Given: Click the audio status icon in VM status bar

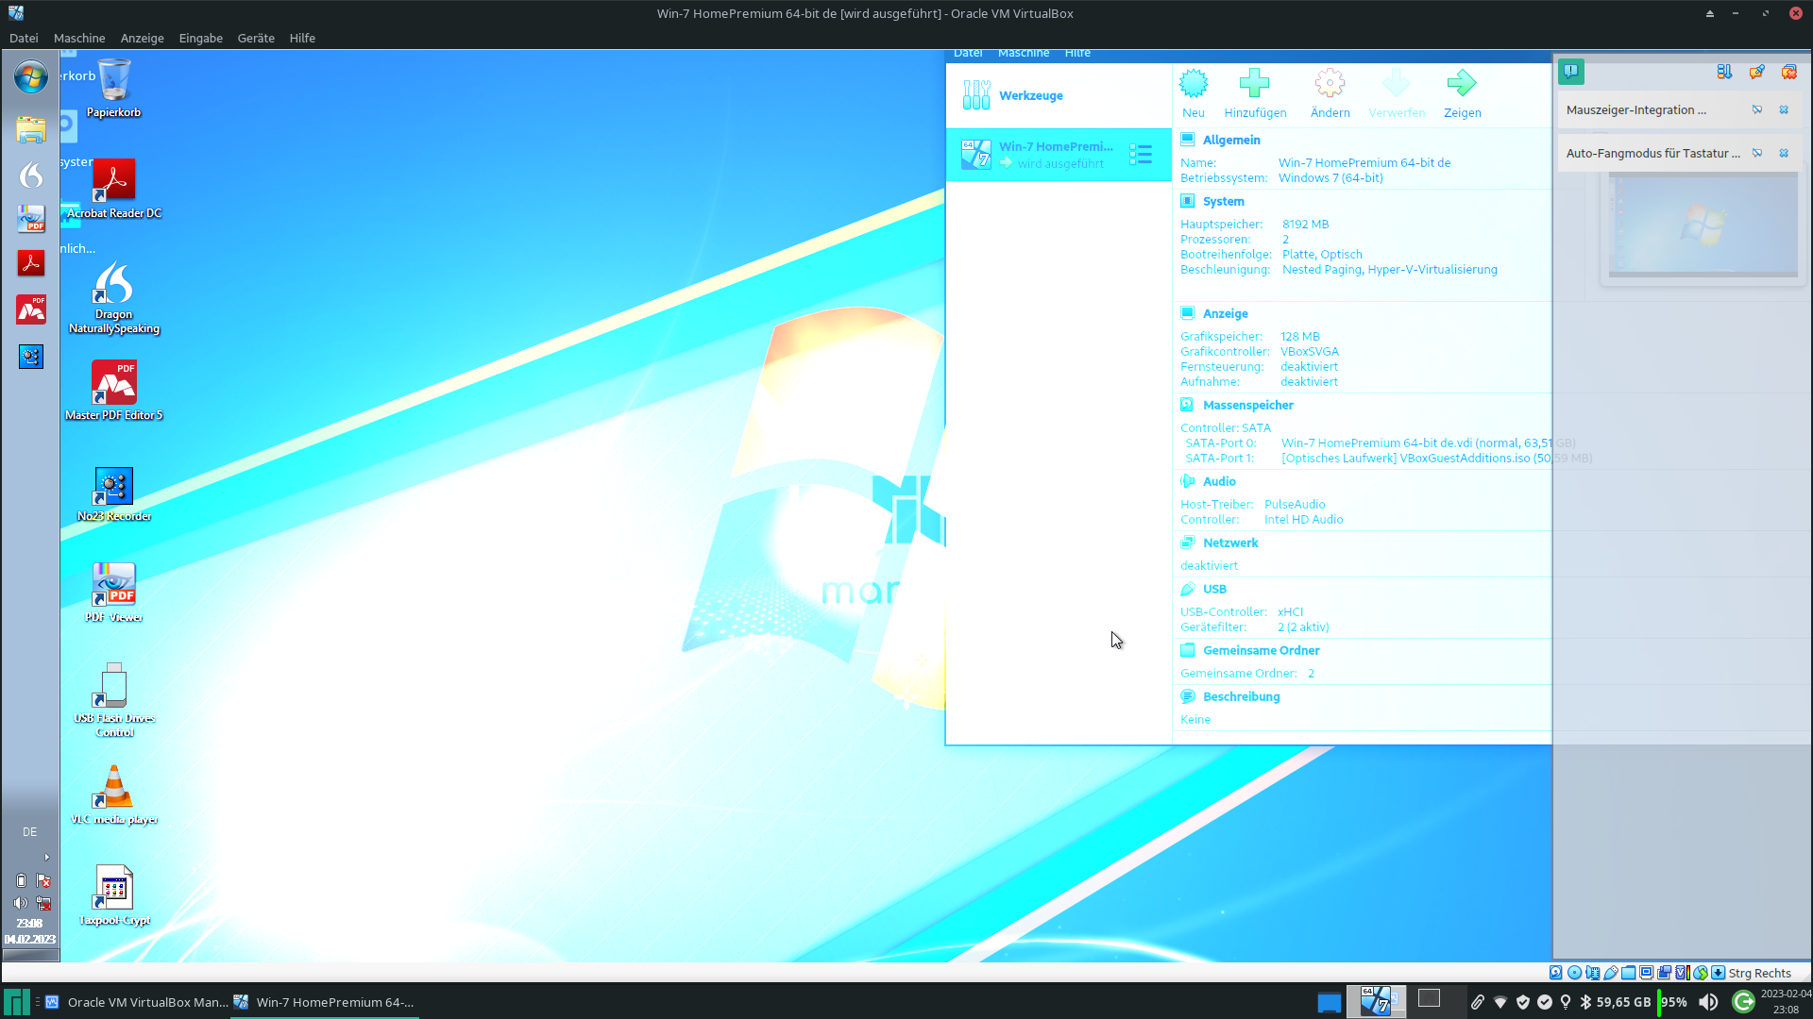Looking at the screenshot, I should (1592, 973).
